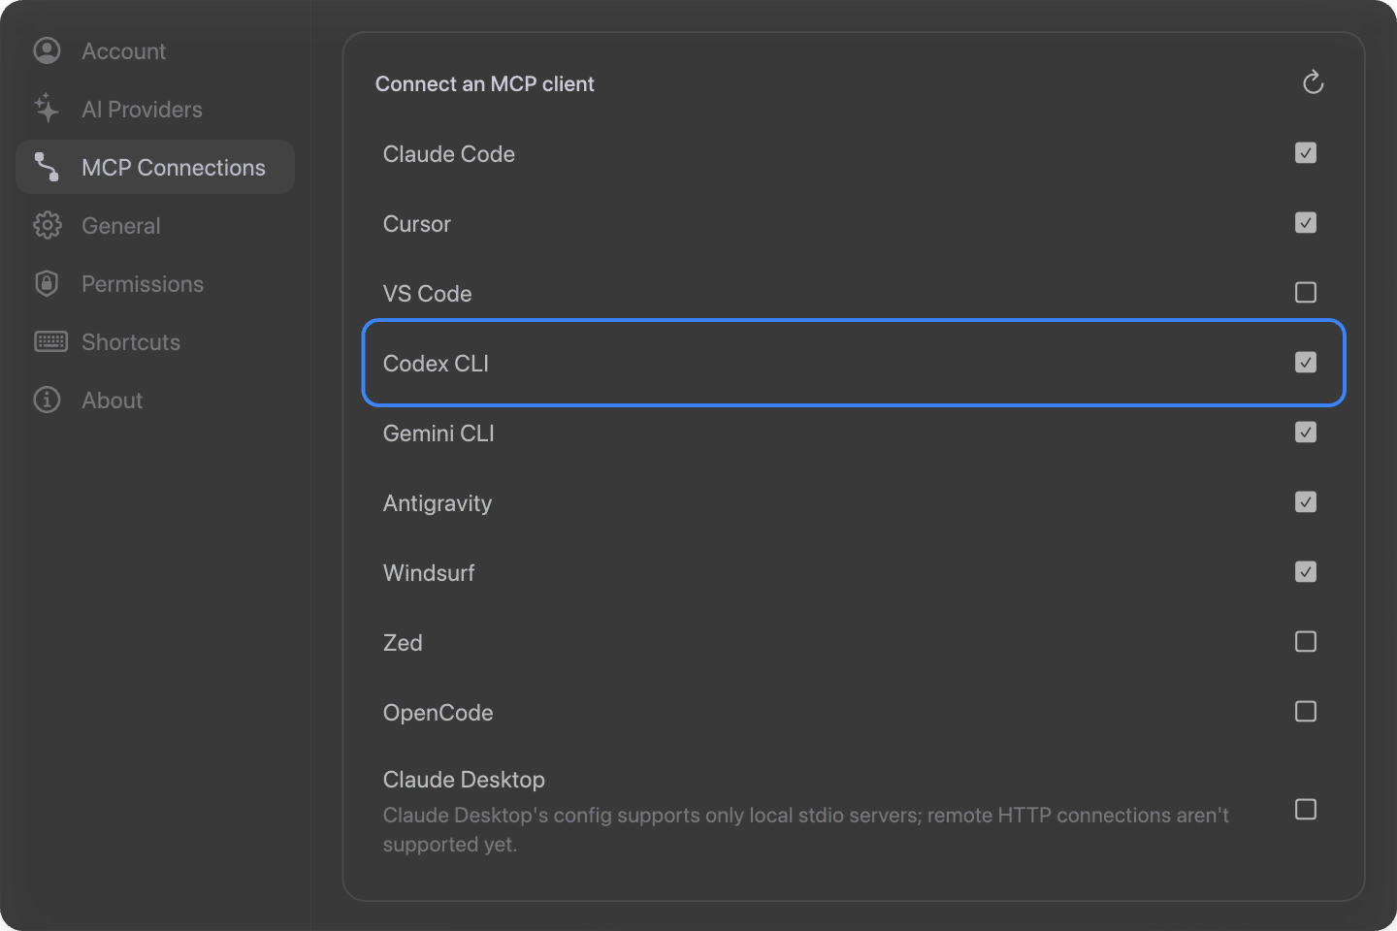Viewport: 1397px width, 931px height.
Task: Click the MCP Connections node icon
Action: point(47,167)
